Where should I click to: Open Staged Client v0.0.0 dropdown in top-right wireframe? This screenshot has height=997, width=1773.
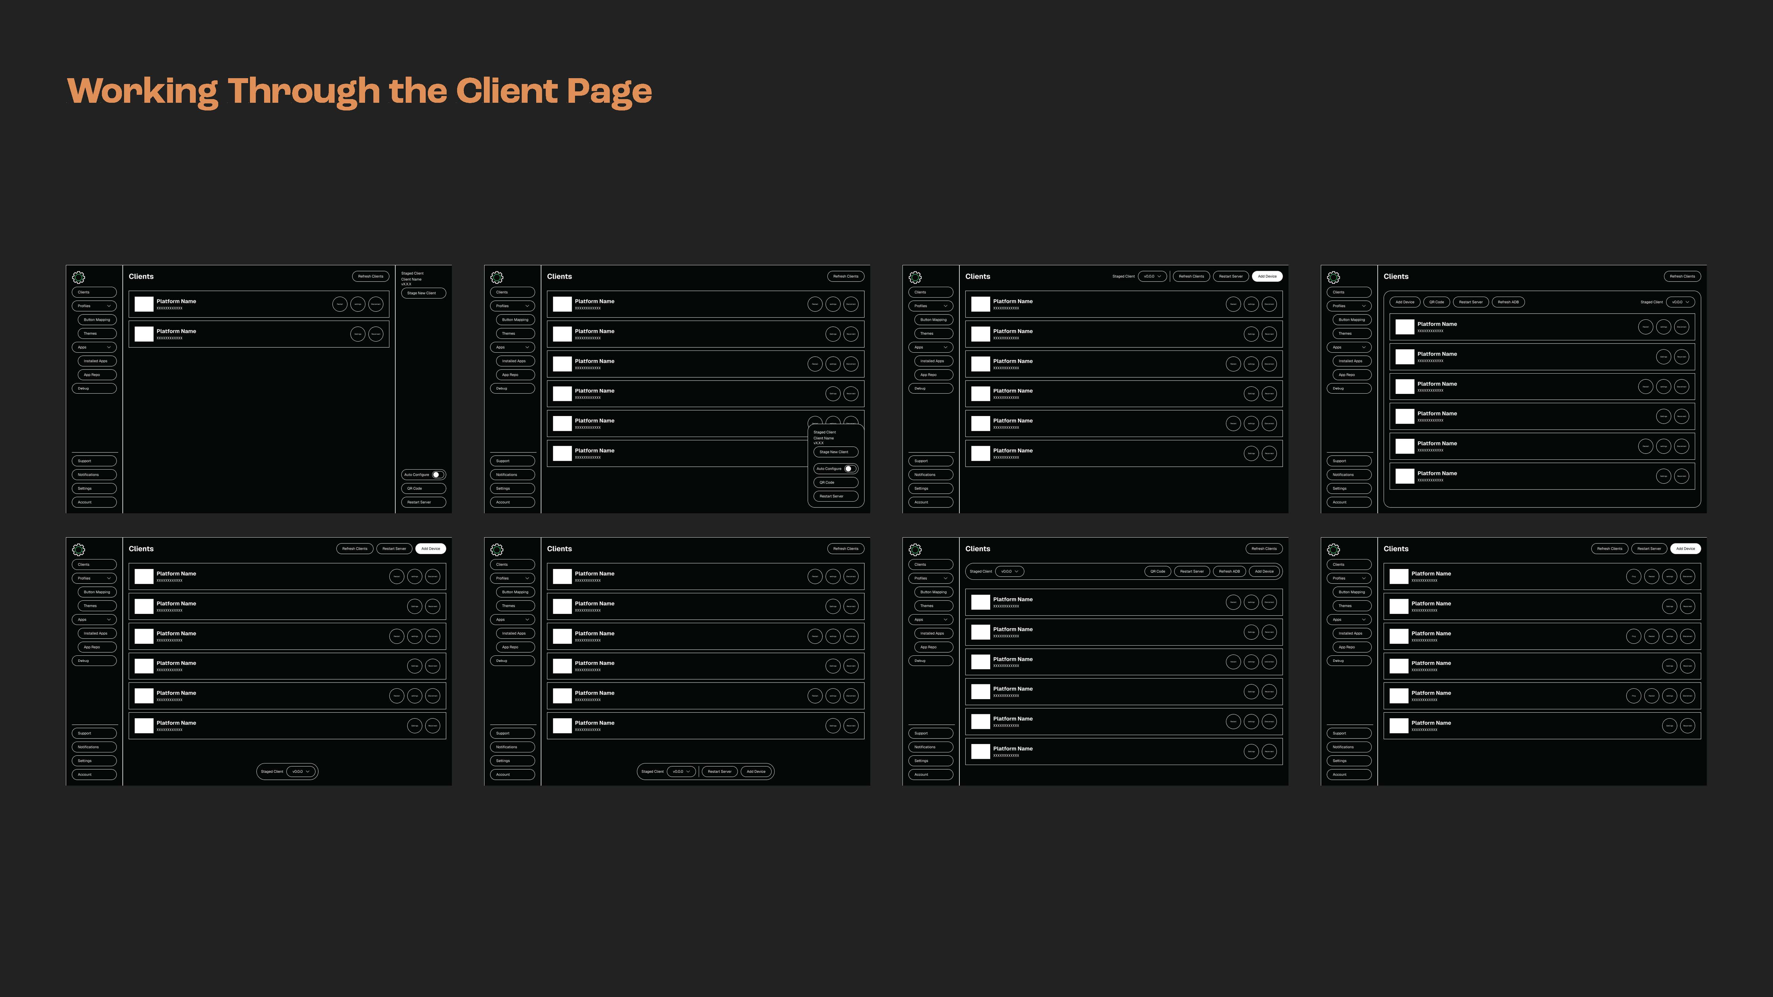(x=1680, y=302)
